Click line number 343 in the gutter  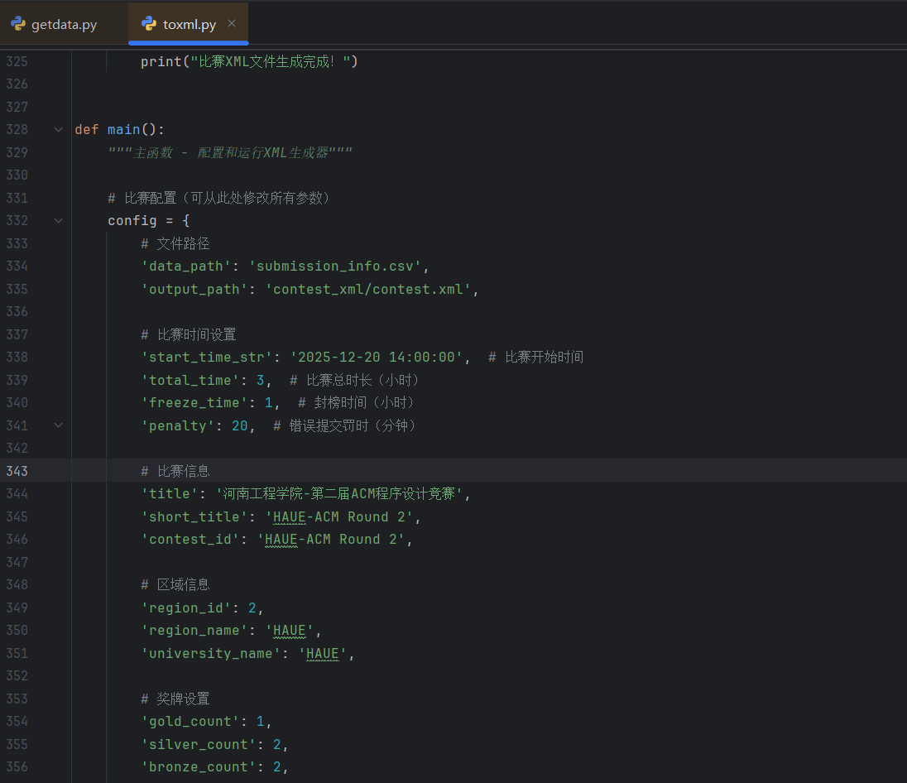coord(17,471)
